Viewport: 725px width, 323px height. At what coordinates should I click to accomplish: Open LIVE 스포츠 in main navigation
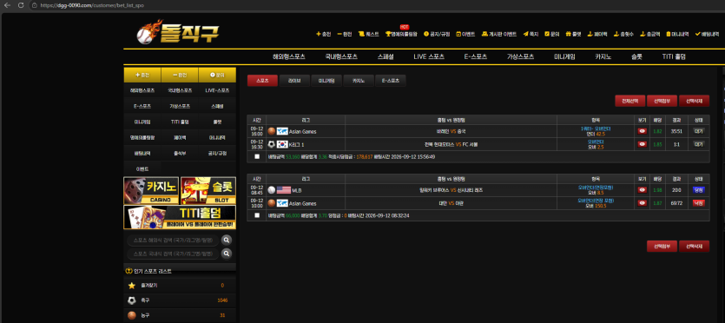[429, 56]
